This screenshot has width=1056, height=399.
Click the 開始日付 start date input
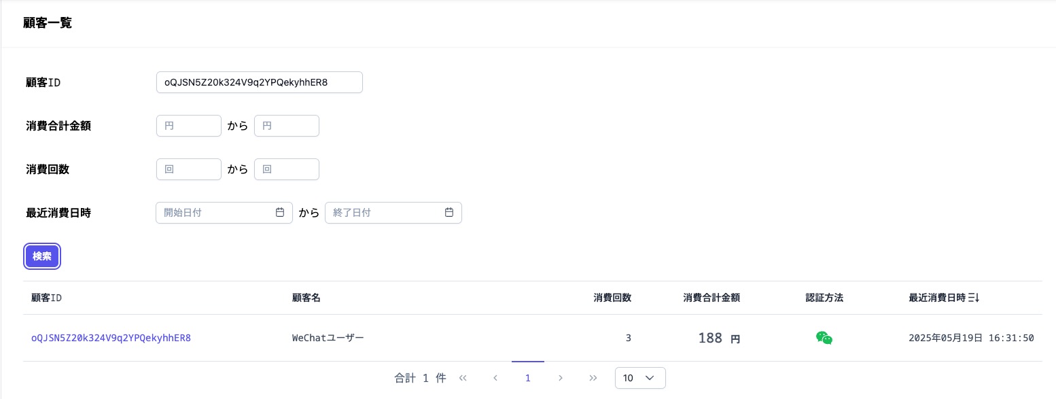pos(214,213)
